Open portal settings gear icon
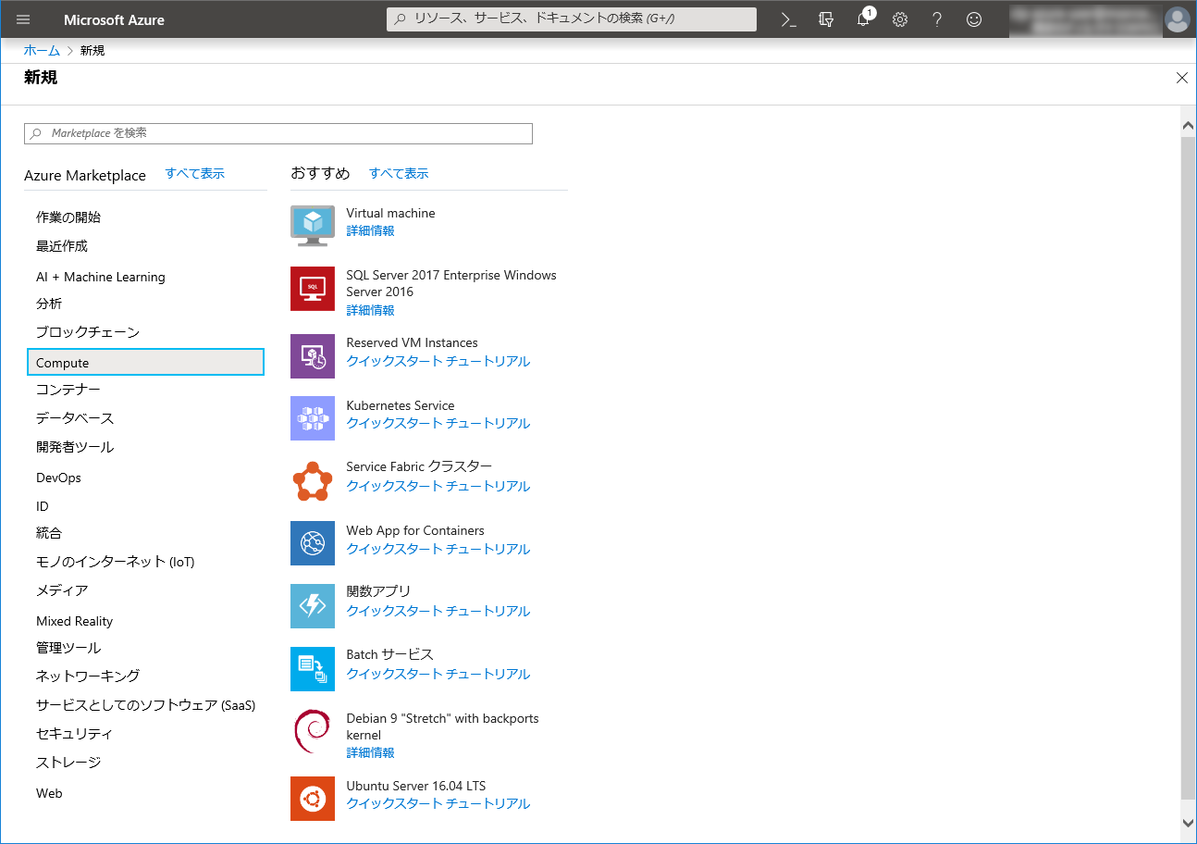Image resolution: width=1197 pixels, height=844 pixels. [x=900, y=19]
